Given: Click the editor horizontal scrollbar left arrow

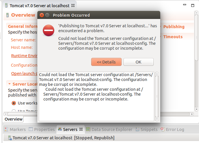Looking at the screenshot, I should tap(5, 114).
